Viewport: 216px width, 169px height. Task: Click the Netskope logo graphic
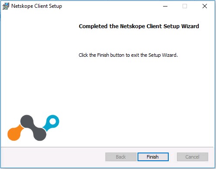(33, 128)
